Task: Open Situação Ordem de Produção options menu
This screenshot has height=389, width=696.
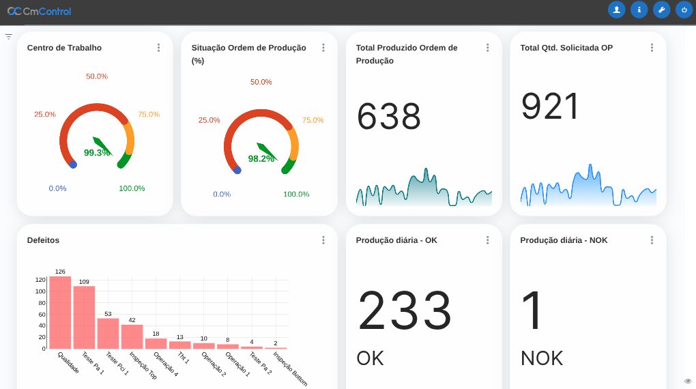Action: tap(323, 48)
